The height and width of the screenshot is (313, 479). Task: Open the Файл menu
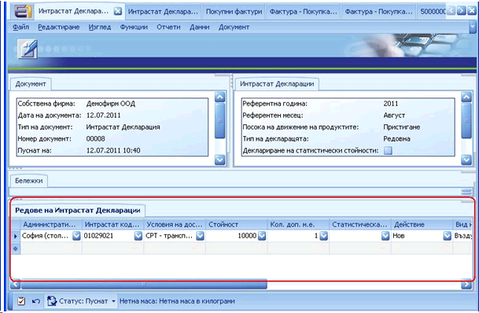pyautogui.click(x=20, y=28)
